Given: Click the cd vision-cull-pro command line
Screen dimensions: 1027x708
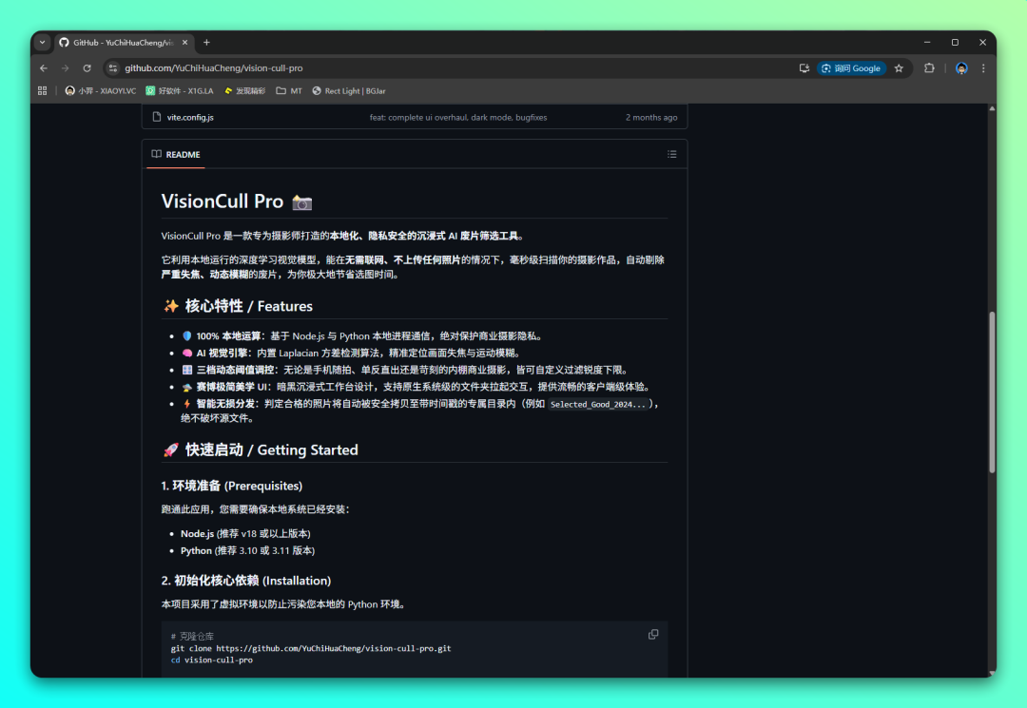Looking at the screenshot, I should [211, 660].
